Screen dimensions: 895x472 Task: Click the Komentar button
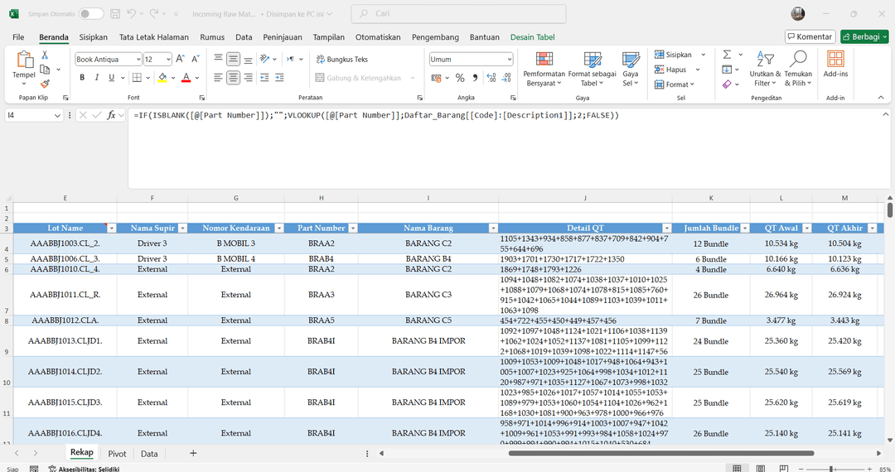[x=810, y=36]
